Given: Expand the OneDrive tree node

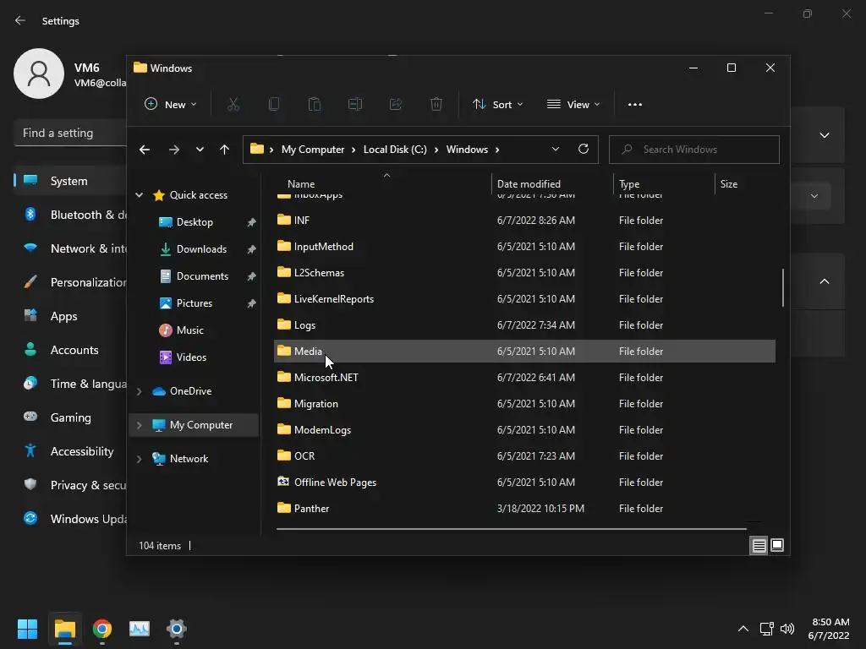Looking at the screenshot, I should (140, 391).
